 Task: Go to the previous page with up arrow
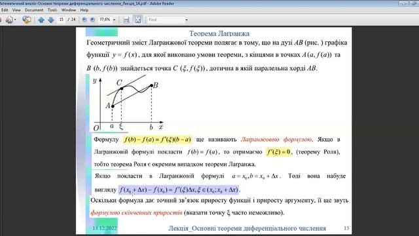point(41,20)
